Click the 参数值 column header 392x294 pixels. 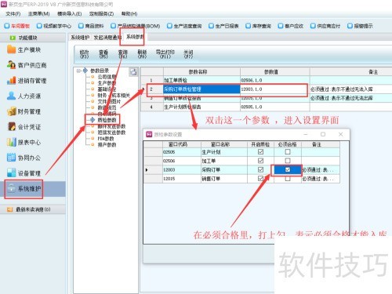point(275,72)
